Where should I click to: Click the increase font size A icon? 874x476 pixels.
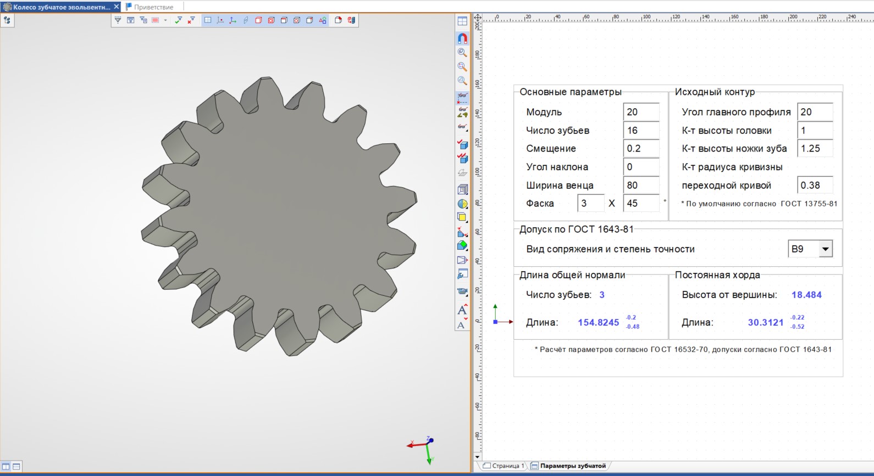(x=462, y=310)
